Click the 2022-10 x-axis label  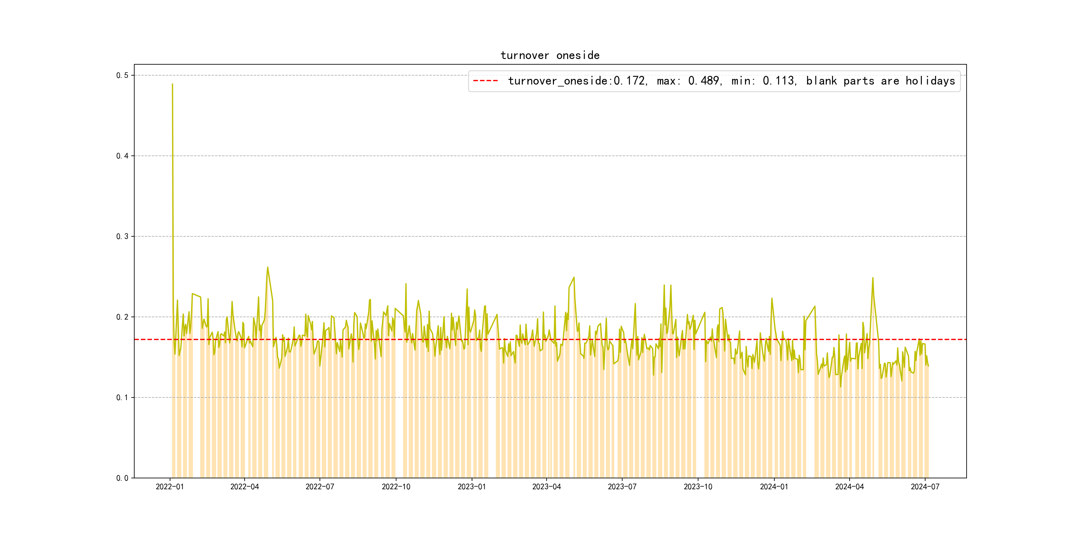click(x=396, y=487)
